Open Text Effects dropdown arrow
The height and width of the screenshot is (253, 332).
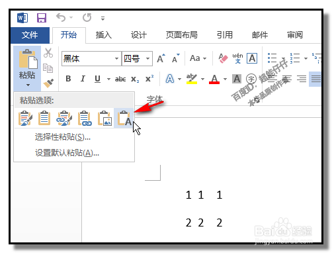(x=179, y=79)
